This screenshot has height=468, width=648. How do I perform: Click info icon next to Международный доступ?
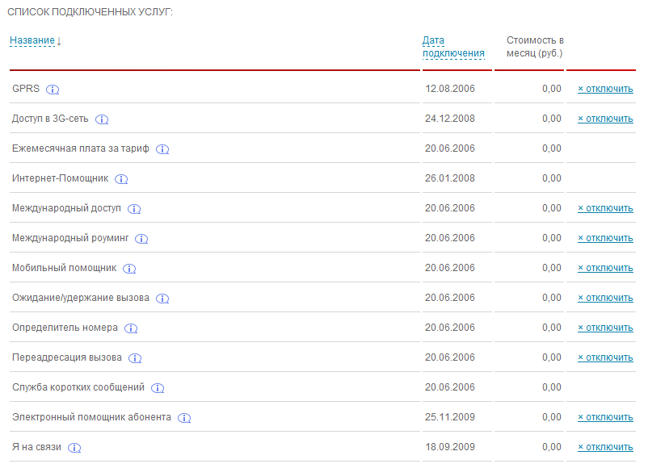tap(134, 209)
